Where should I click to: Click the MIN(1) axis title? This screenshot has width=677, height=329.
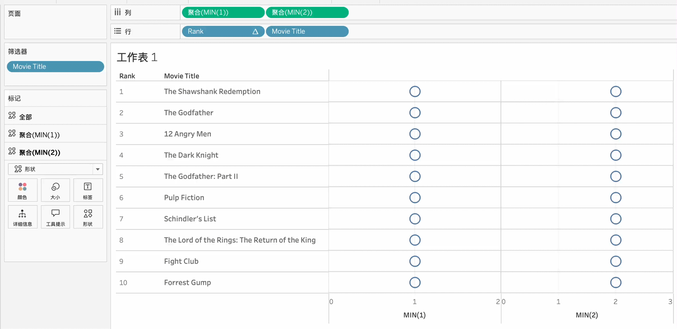pyautogui.click(x=414, y=315)
